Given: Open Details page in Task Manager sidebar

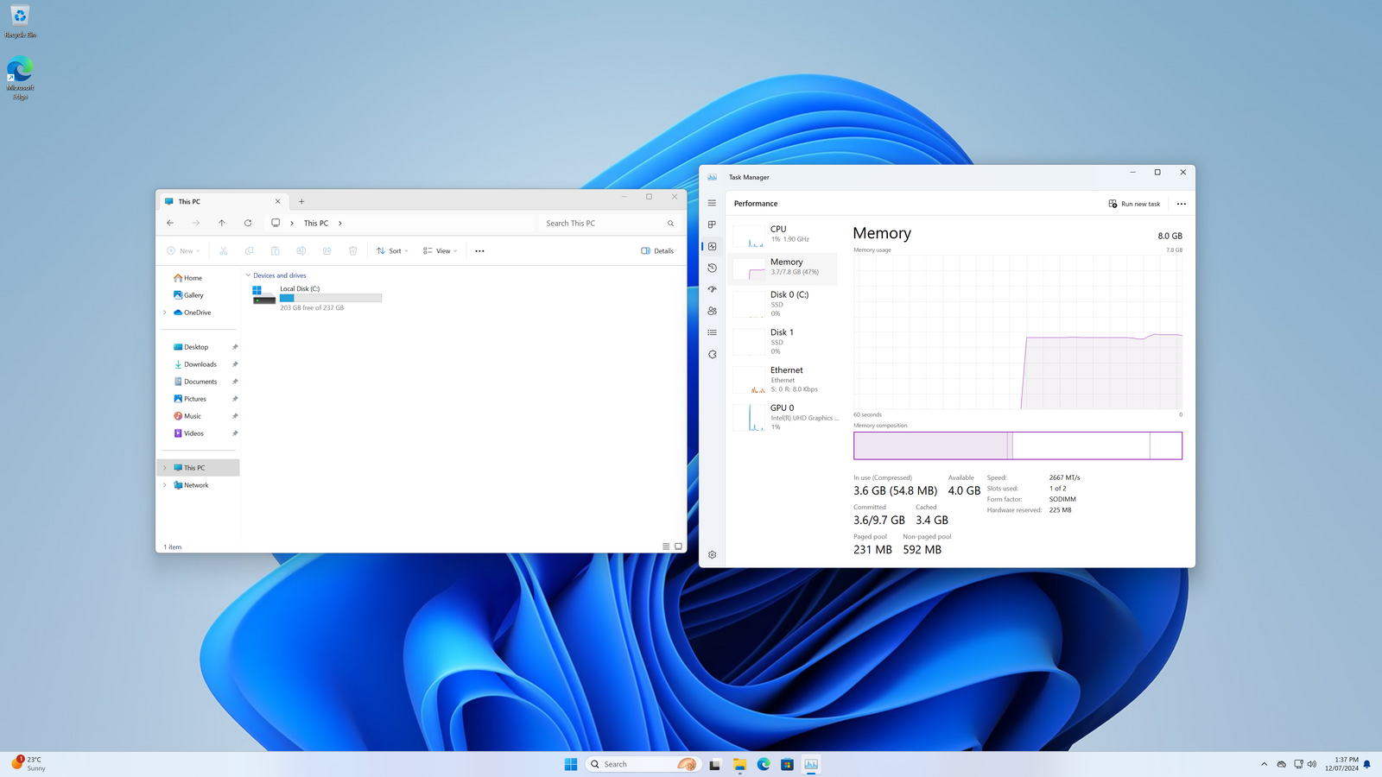Looking at the screenshot, I should click(x=712, y=332).
